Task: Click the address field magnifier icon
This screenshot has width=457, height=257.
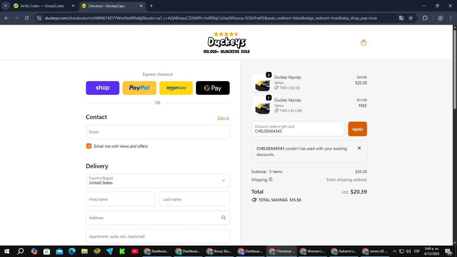Action: point(224,218)
